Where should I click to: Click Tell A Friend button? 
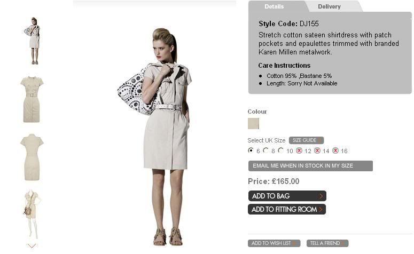point(327,243)
